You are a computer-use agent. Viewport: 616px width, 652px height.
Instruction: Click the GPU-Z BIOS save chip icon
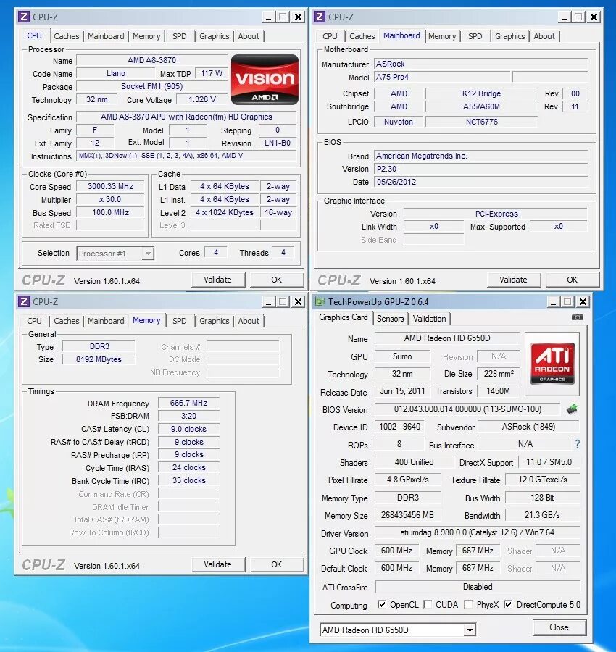(572, 409)
